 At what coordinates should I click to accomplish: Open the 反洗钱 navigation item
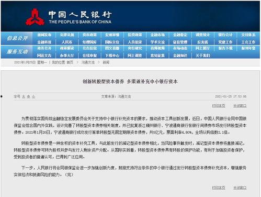(203, 42)
